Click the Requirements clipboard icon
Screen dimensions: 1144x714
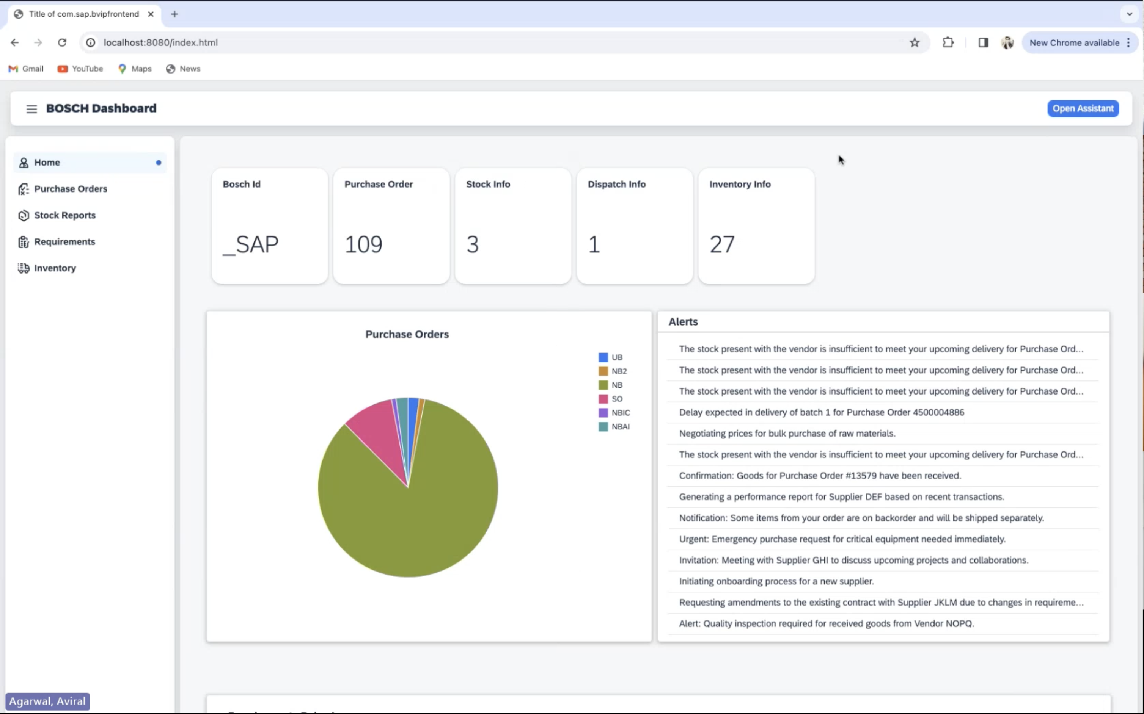pyautogui.click(x=24, y=242)
